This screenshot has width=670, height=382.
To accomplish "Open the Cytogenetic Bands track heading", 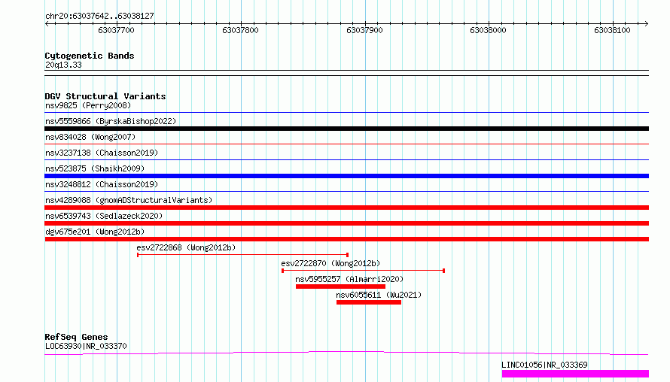I will (x=90, y=56).
